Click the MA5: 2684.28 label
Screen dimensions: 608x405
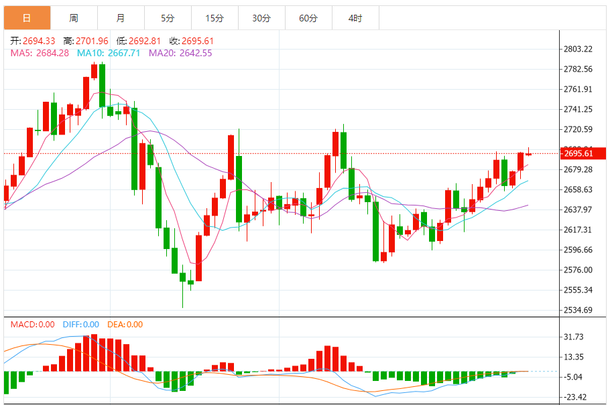pos(40,53)
